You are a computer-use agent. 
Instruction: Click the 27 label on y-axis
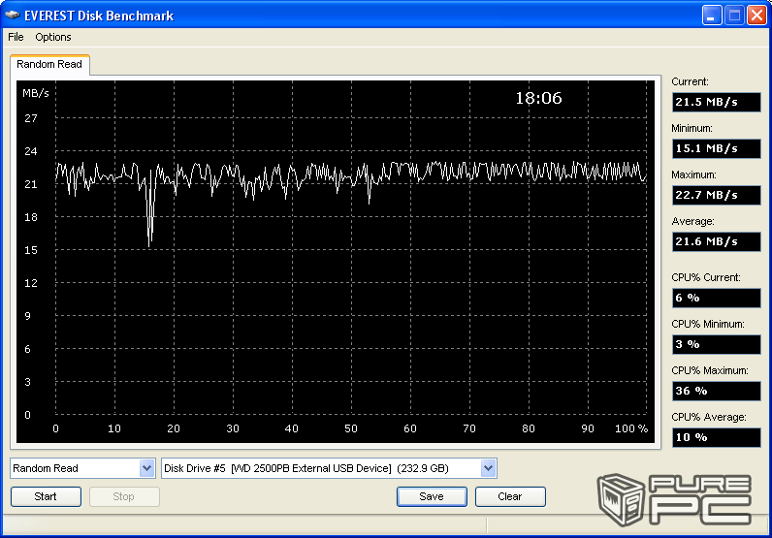coord(30,118)
